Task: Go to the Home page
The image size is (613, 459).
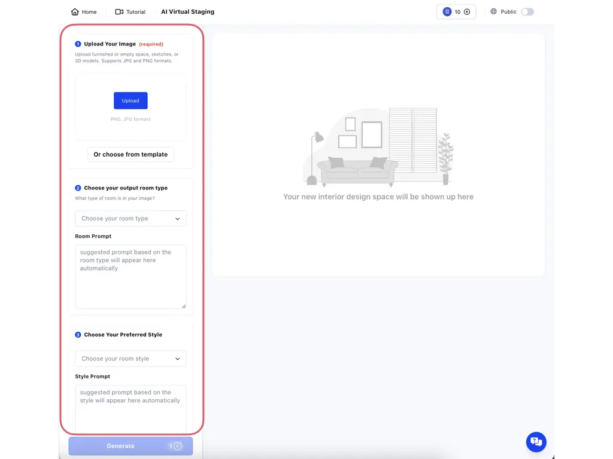Action: pyautogui.click(x=89, y=12)
